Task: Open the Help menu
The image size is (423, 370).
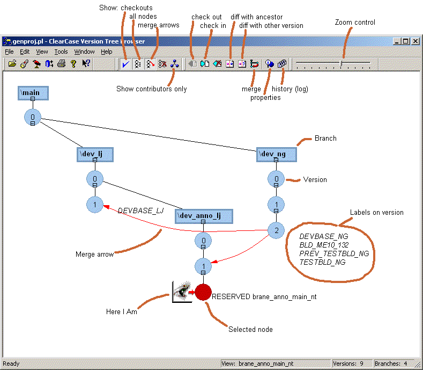Action: tap(107, 52)
